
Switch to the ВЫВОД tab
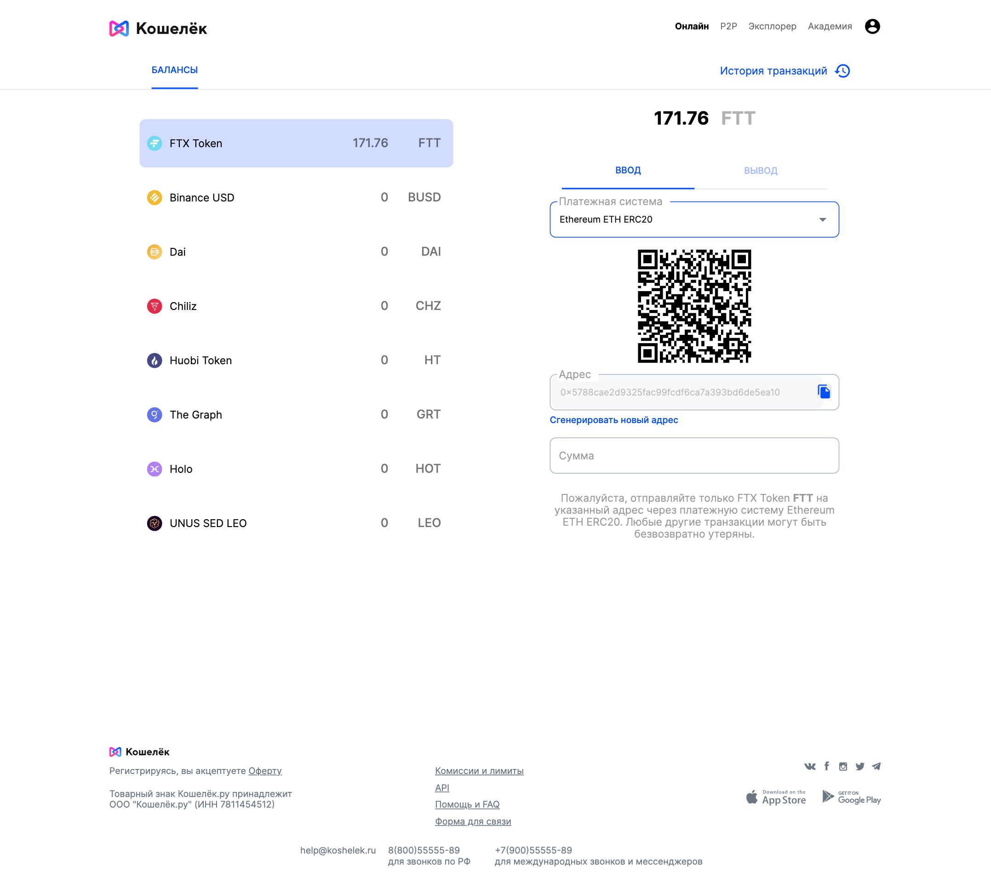pyautogui.click(x=760, y=171)
